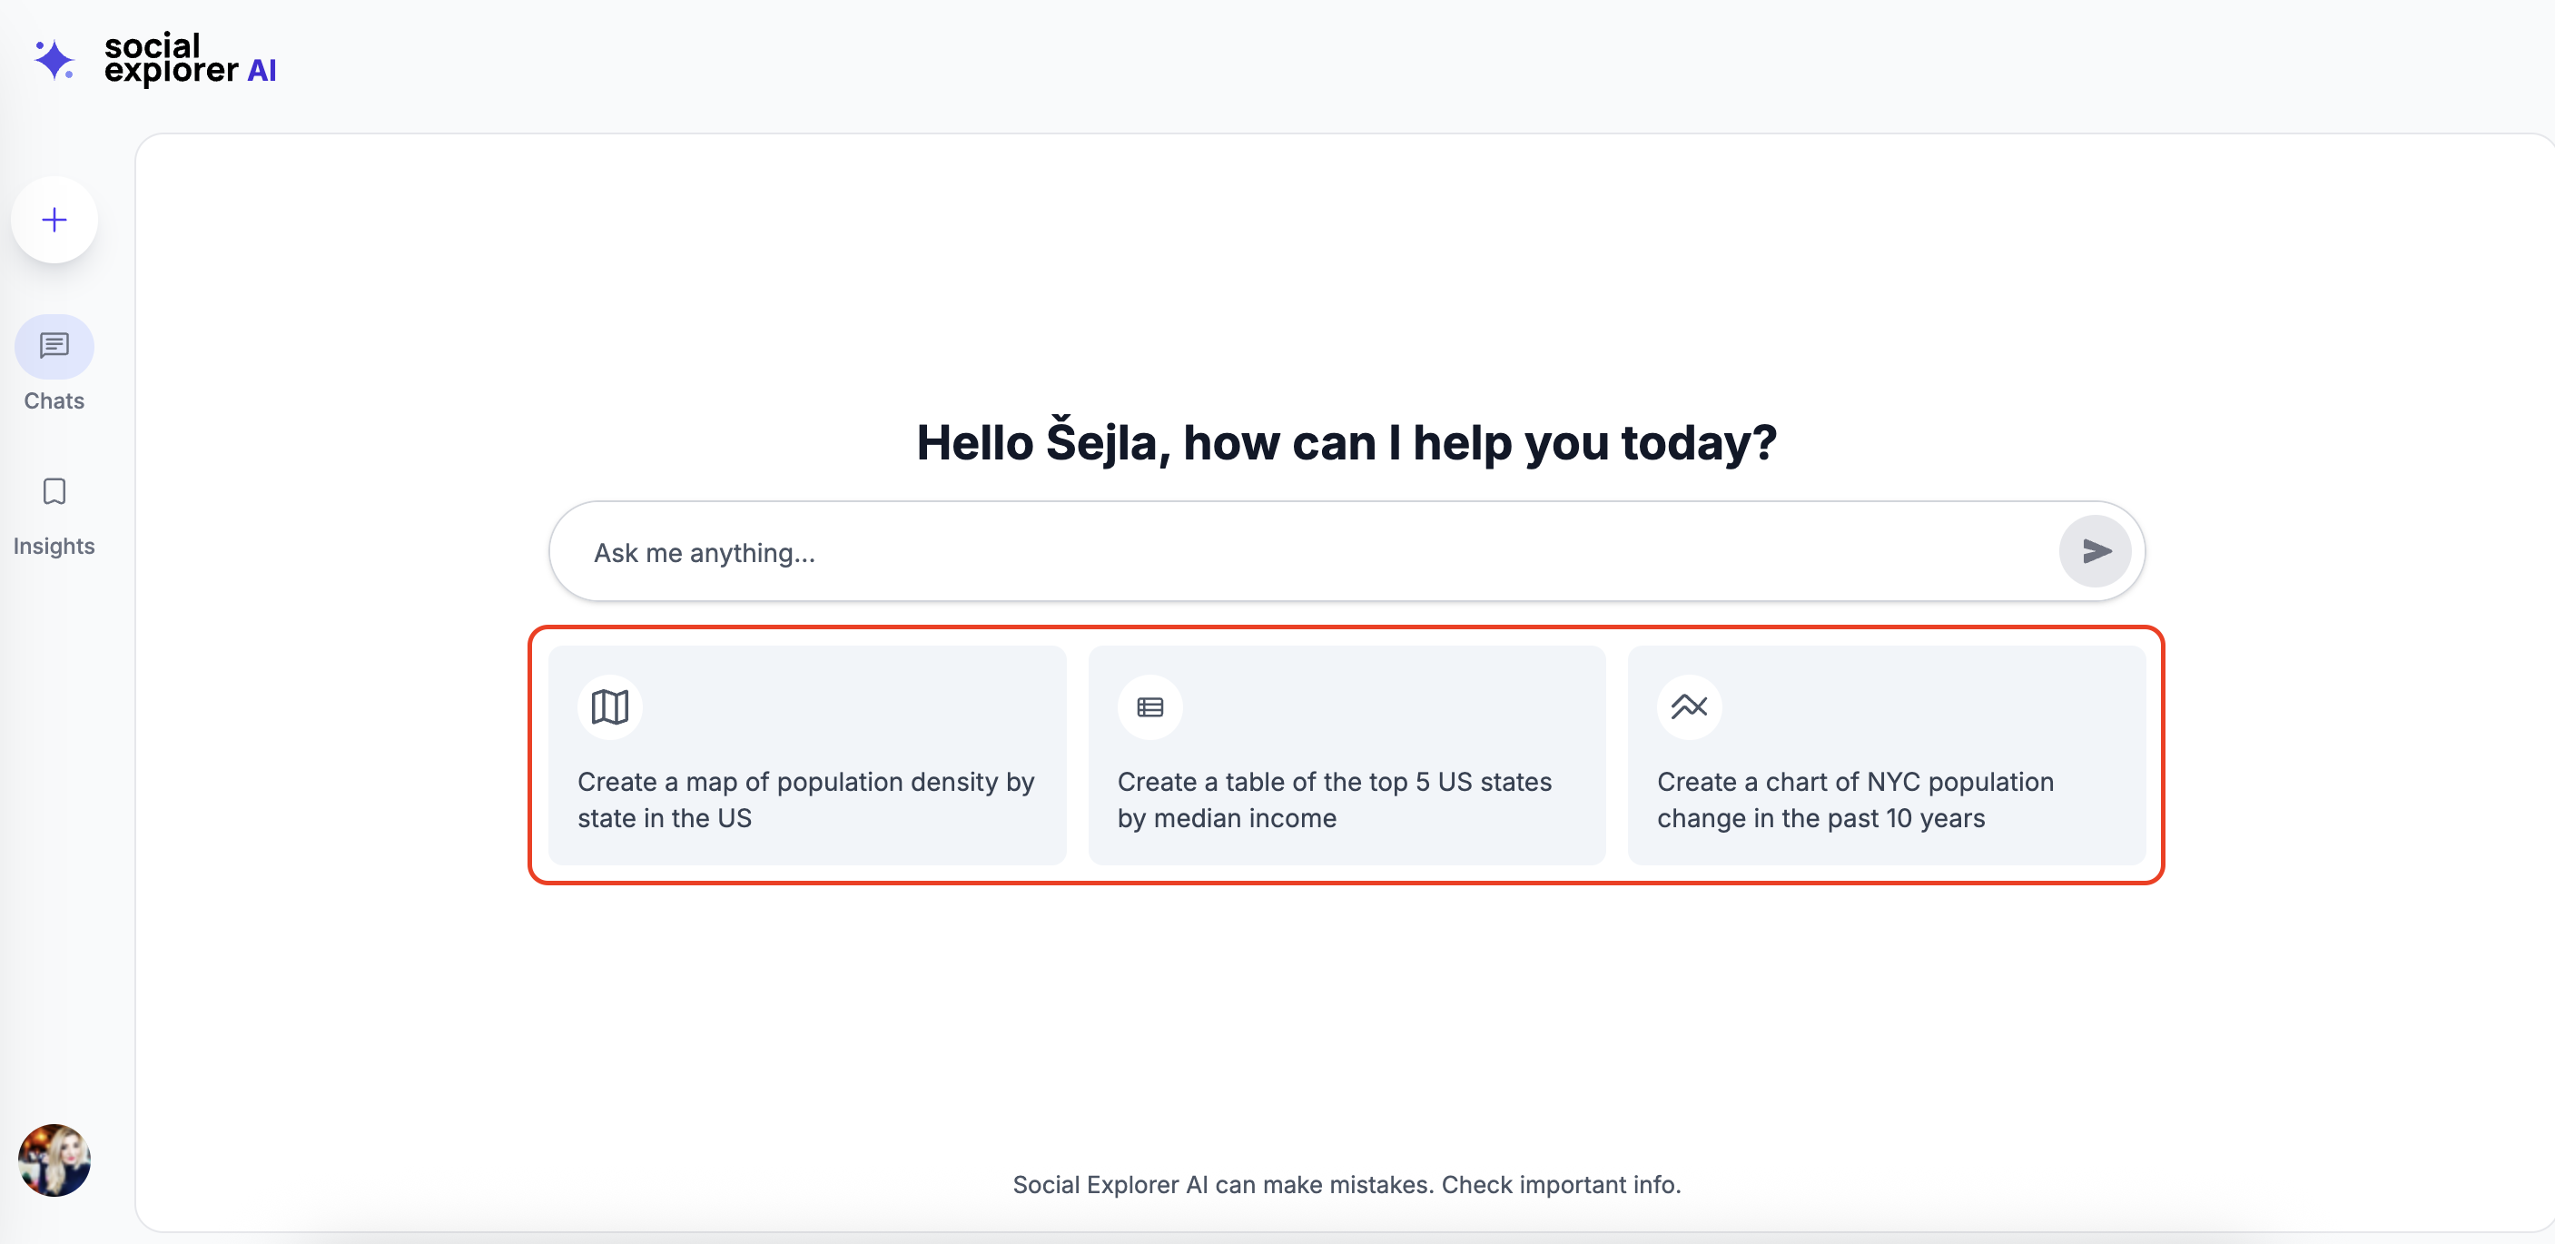
Task: Click the Insights label in sidebar
Action: point(54,546)
